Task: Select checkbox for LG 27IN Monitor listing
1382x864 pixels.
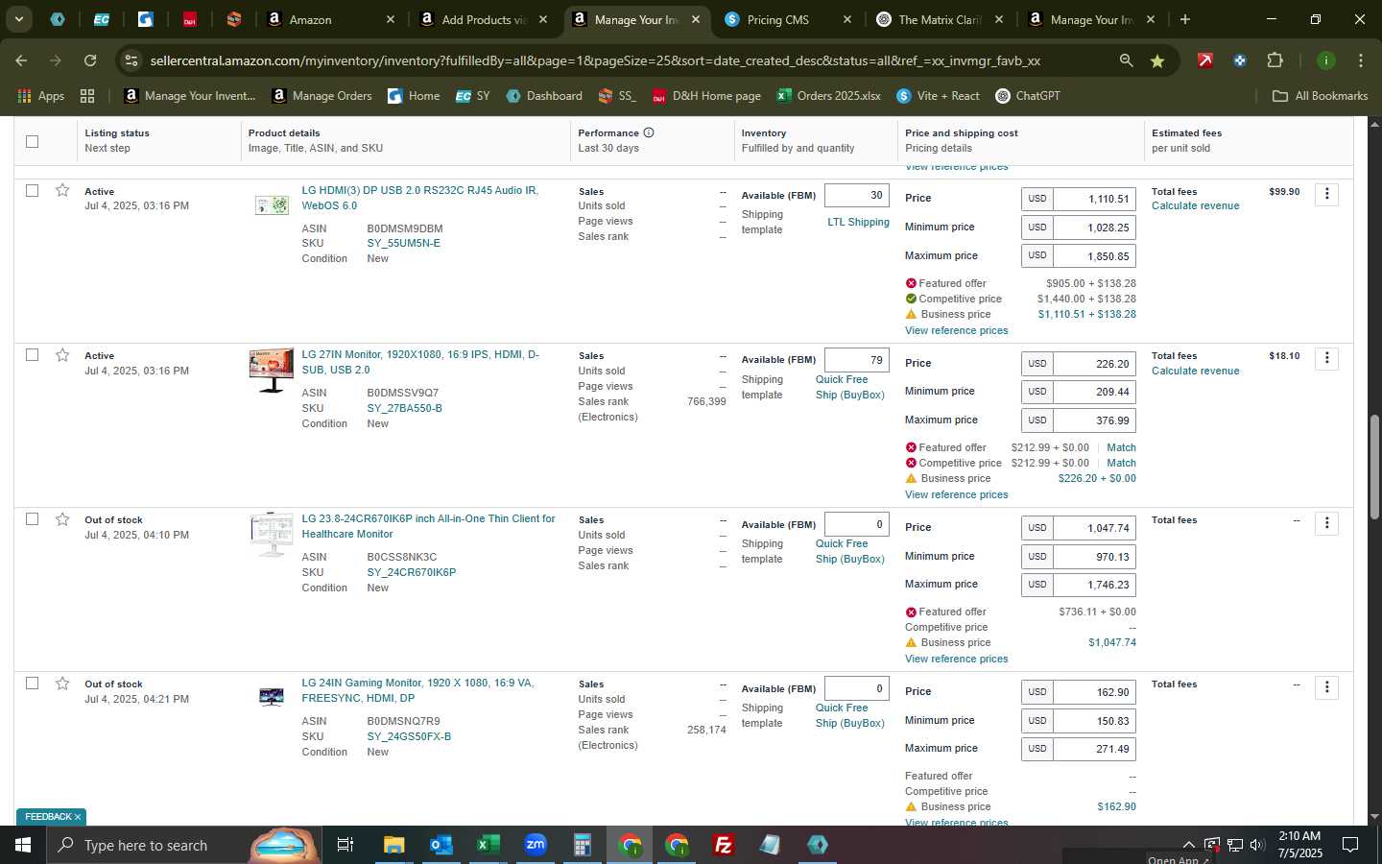Action: click(32, 355)
